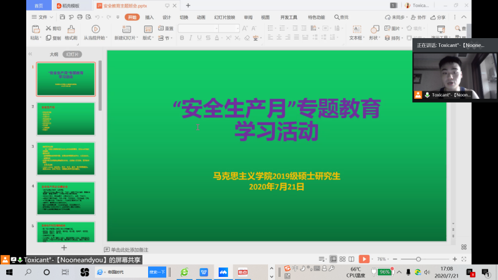Switch to 大纲 outline view in panel
Screen dimensions: 498x280
pyautogui.click(x=54, y=54)
